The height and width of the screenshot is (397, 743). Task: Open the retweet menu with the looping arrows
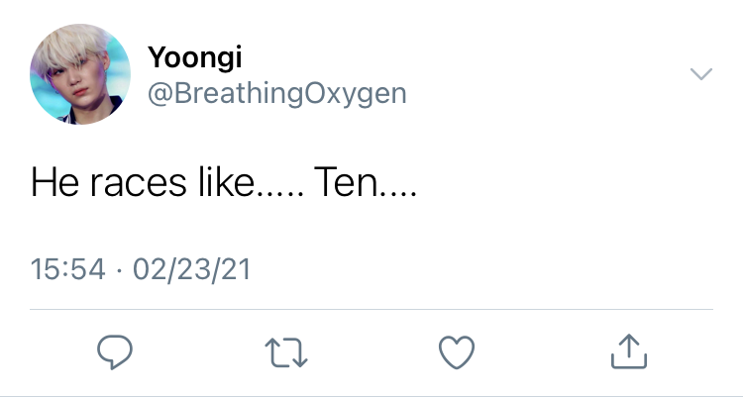[x=286, y=352]
